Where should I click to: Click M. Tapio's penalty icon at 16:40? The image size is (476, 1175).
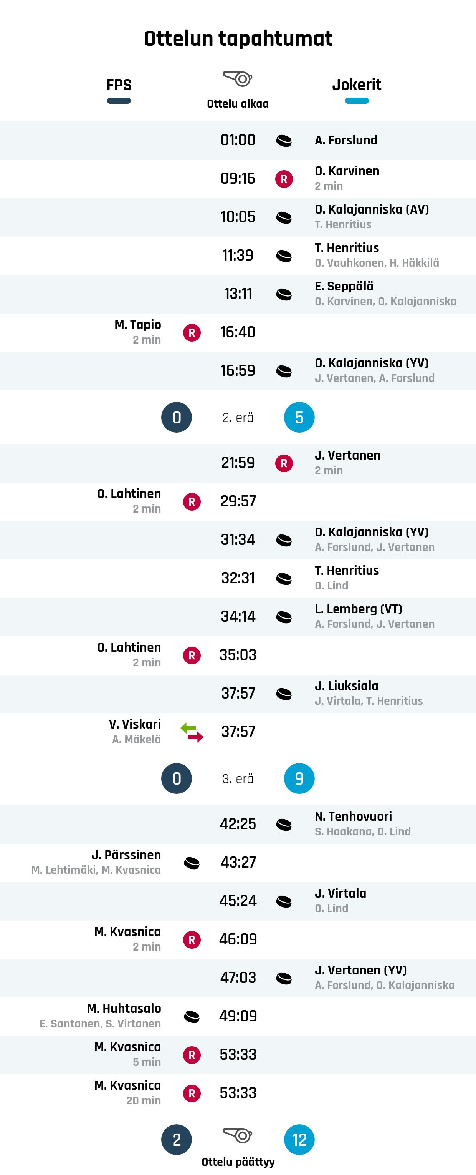[192, 332]
